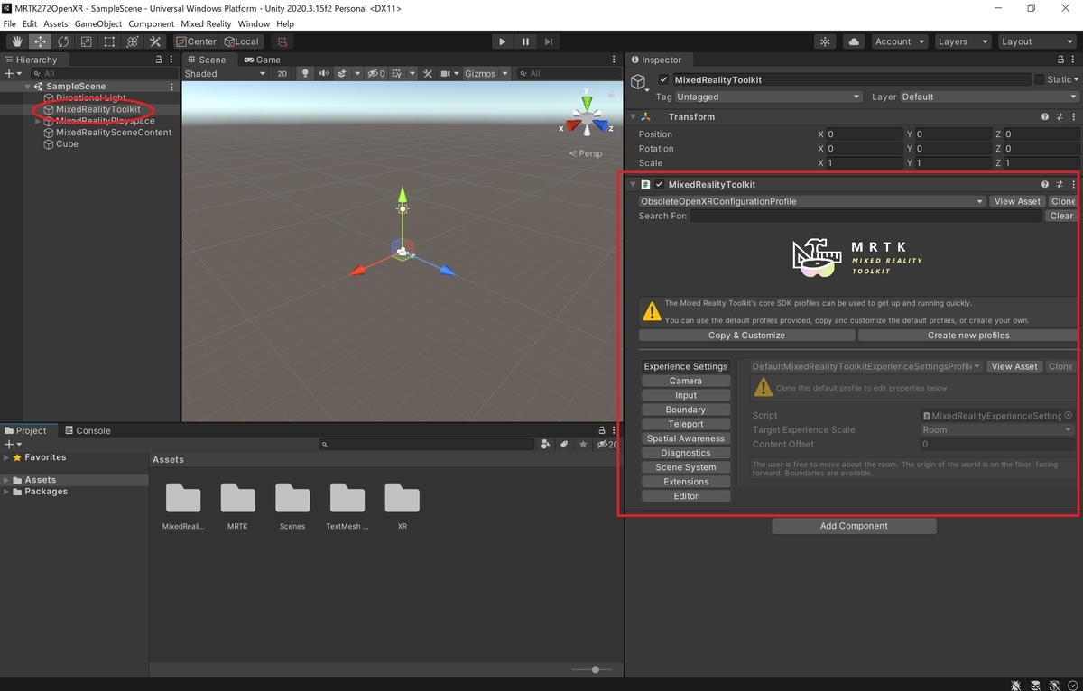Collapse the Transform component
Viewport: 1083px width, 691px height.
633,116
